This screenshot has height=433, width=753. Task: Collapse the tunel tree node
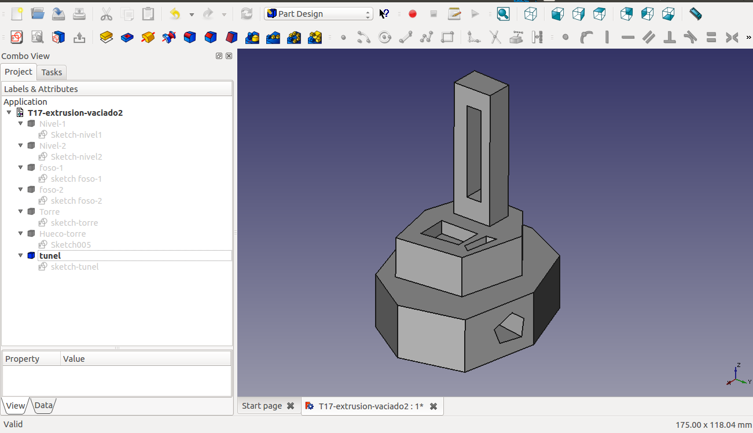coord(21,255)
